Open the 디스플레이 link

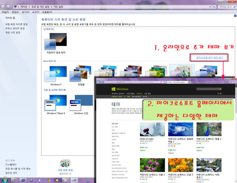click(x=11, y=165)
